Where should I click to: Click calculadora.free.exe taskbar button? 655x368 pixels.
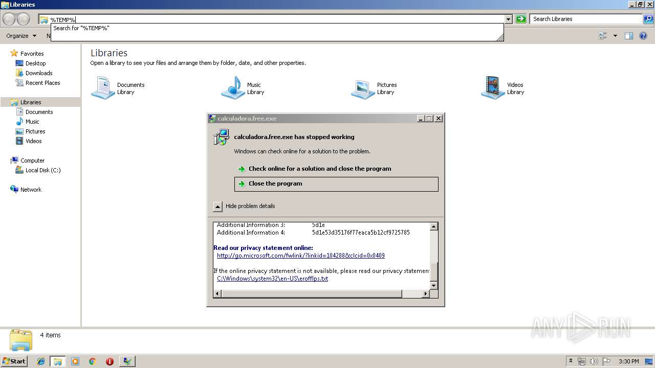127,361
